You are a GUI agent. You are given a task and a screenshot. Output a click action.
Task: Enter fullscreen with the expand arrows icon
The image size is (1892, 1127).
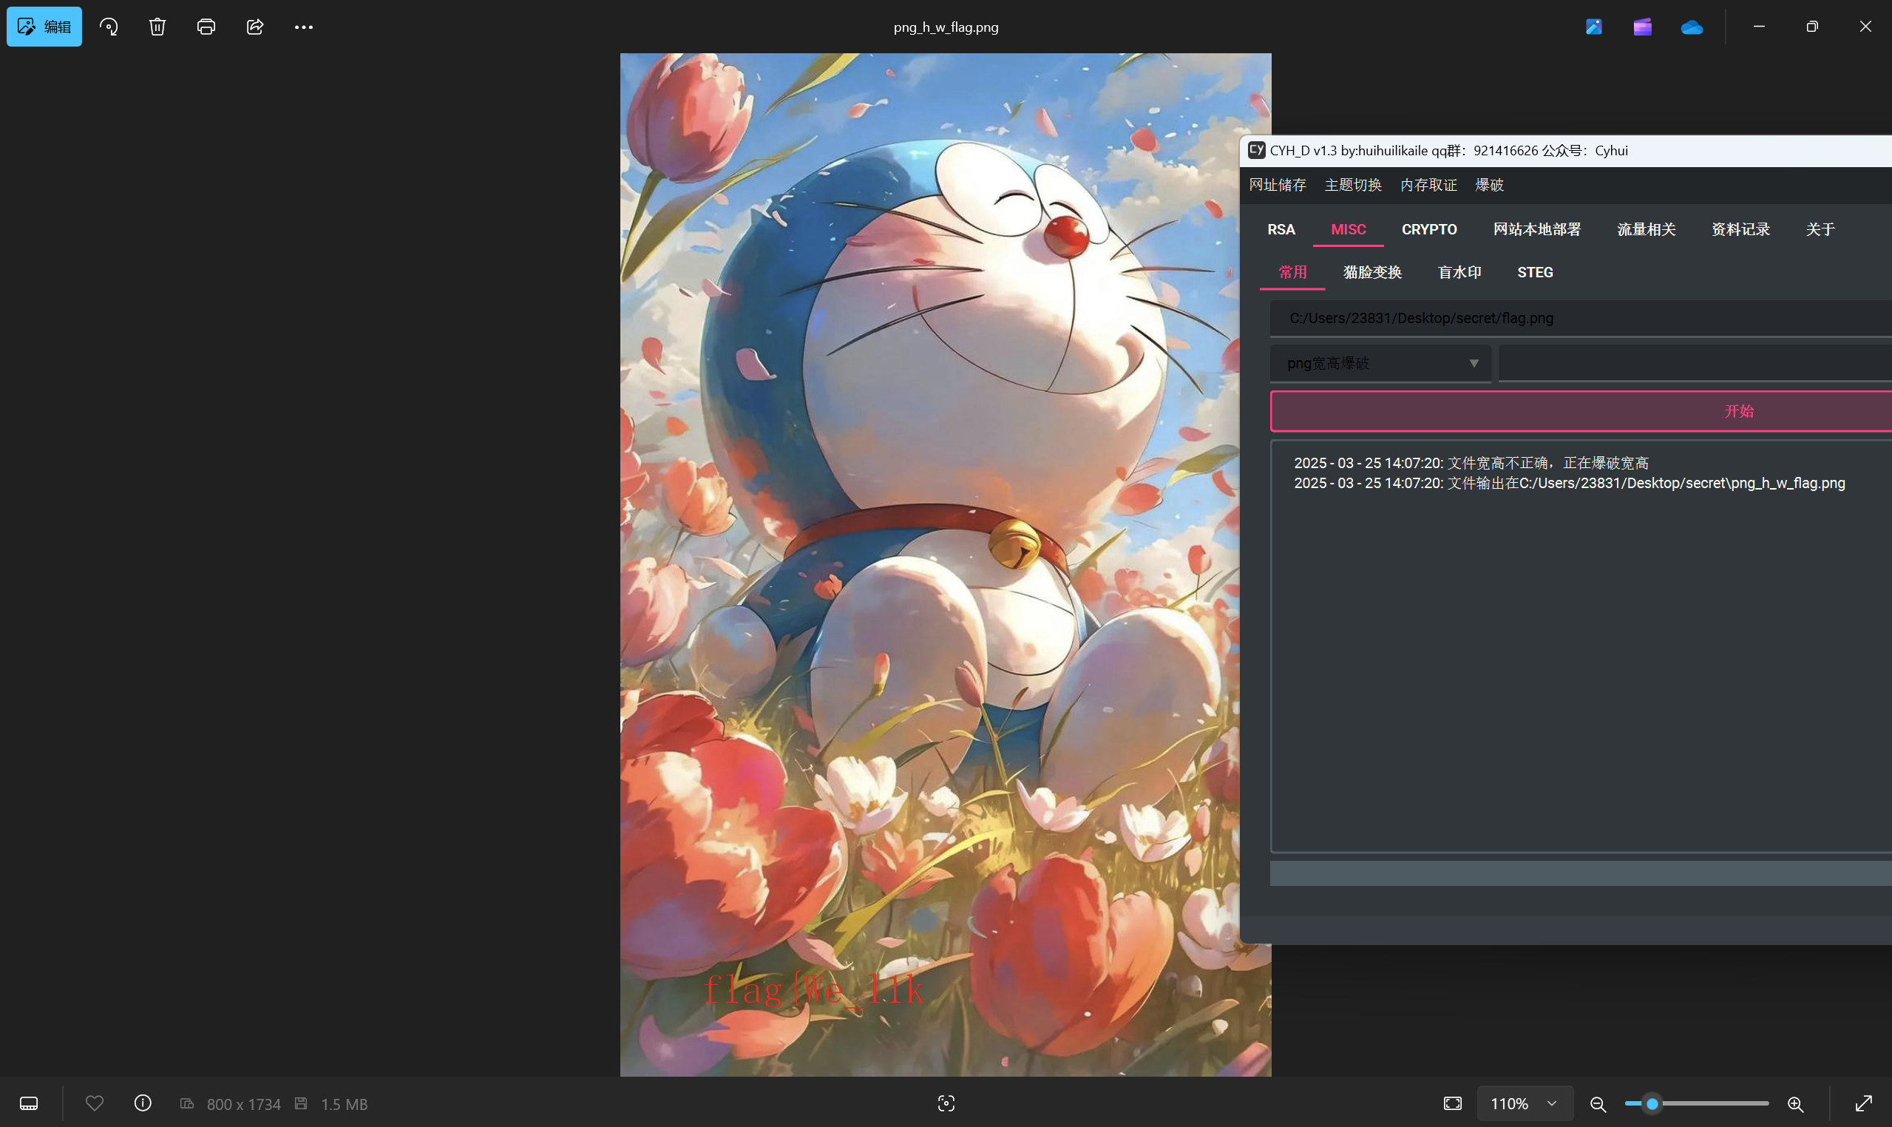(1864, 1103)
